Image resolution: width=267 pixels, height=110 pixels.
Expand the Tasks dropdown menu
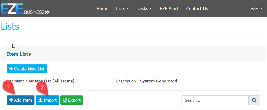pos(144,9)
